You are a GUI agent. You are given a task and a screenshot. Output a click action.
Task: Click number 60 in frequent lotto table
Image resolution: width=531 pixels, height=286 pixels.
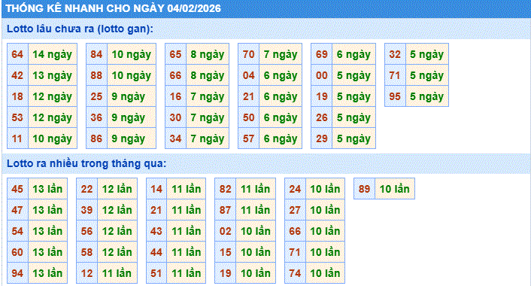(x=17, y=252)
